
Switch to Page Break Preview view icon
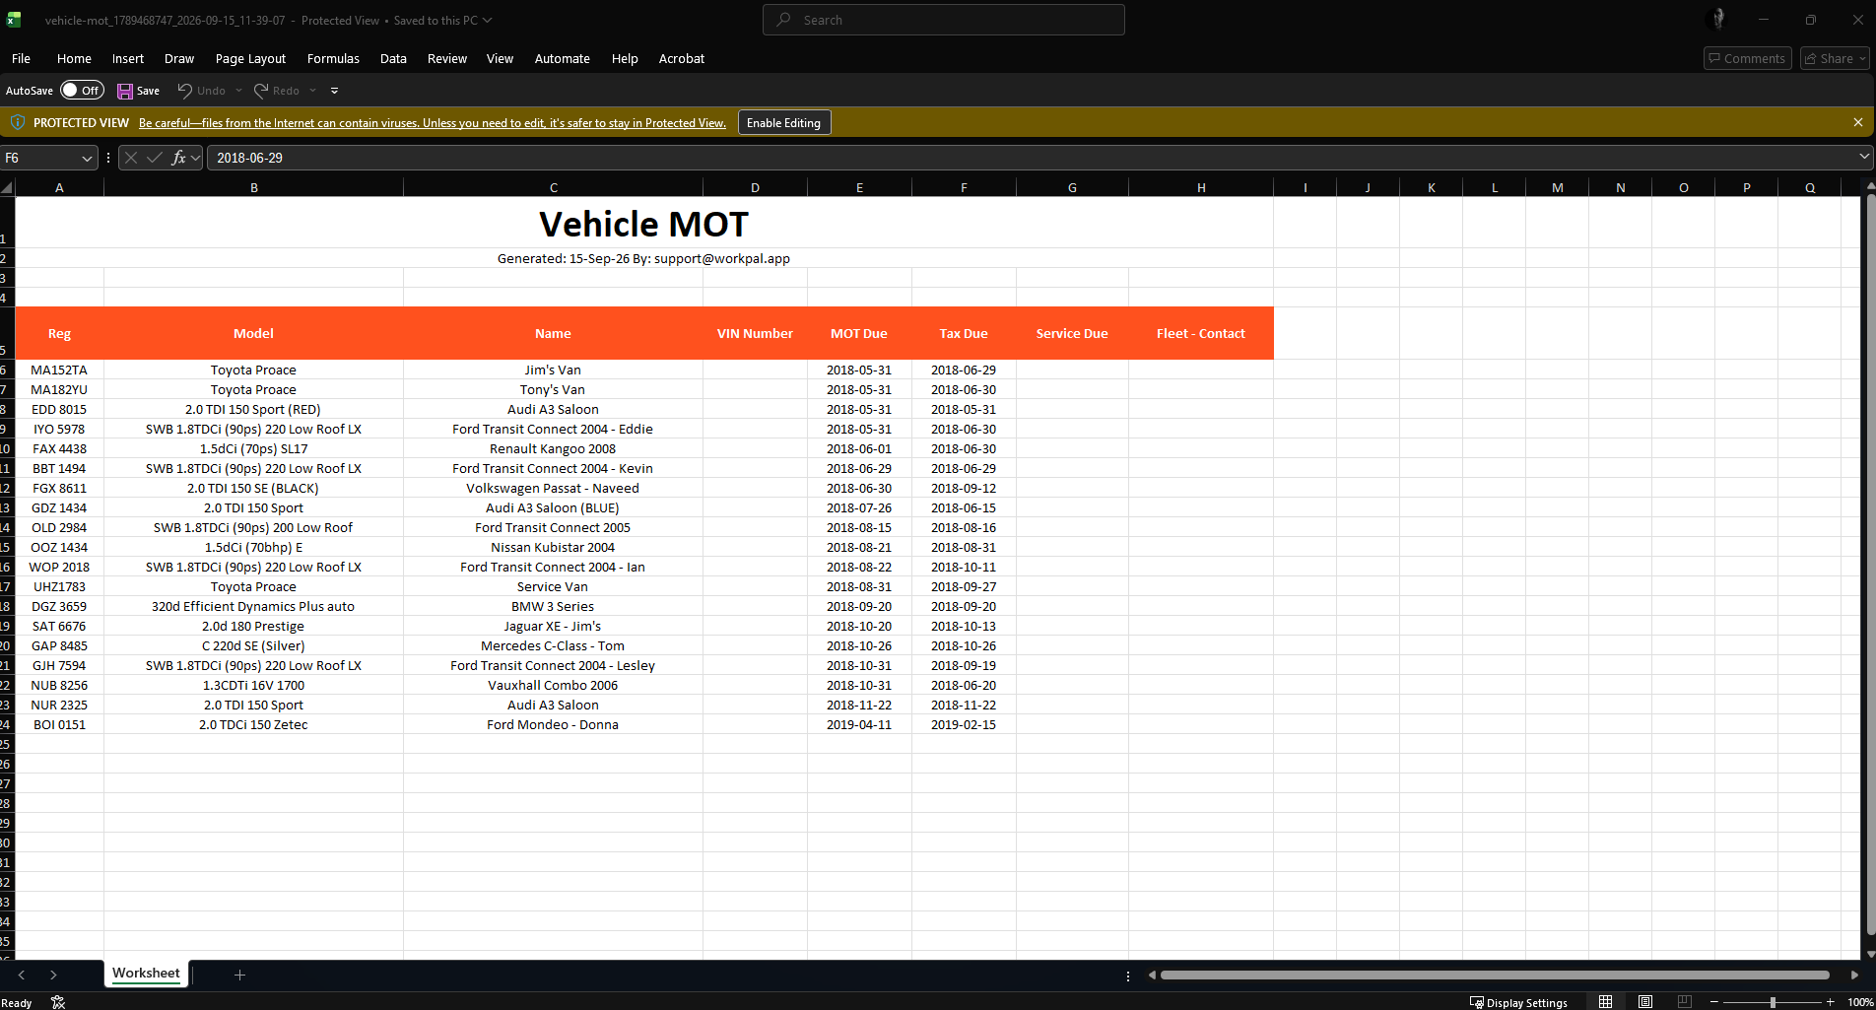1685,1002
